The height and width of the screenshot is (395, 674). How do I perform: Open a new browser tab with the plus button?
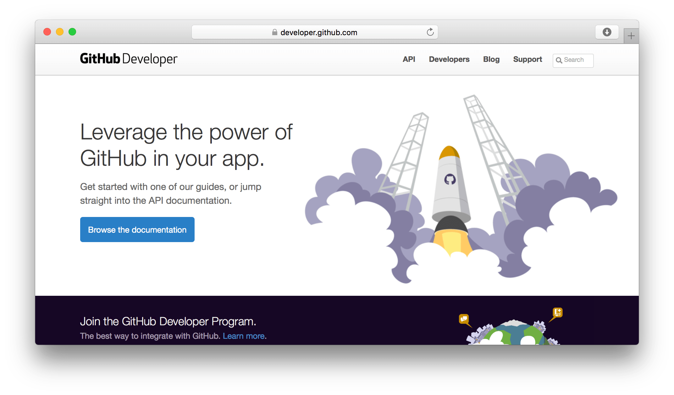631,36
